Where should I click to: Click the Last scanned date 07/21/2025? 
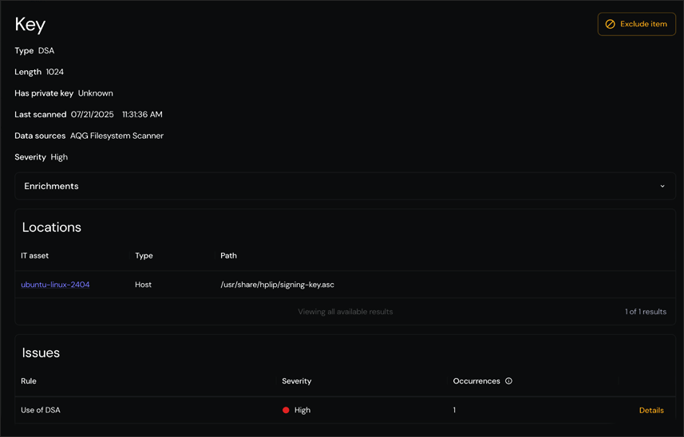tap(92, 114)
